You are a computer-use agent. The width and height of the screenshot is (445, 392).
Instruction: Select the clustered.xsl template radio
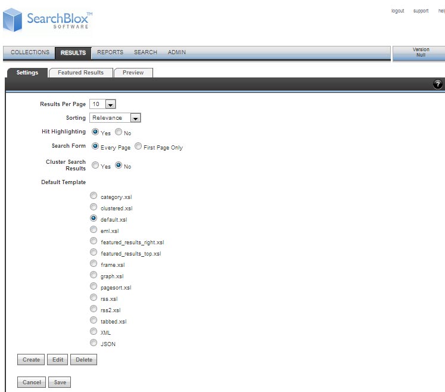(x=94, y=207)
